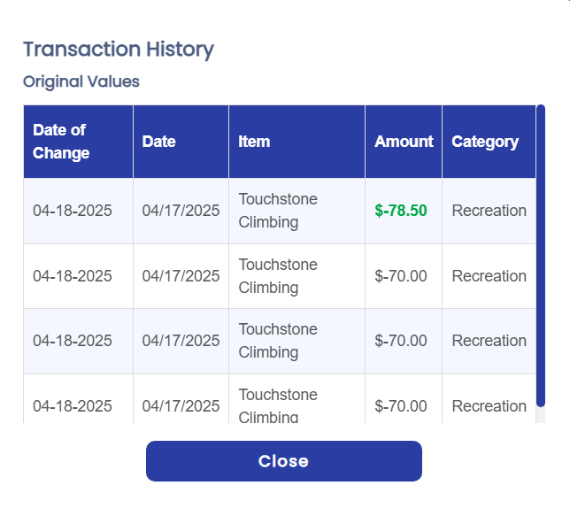Screen dimensions: 570x524
Task: Click 04-18-2025 change date in third row
Action: 73,341
